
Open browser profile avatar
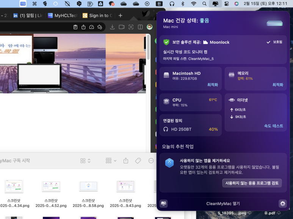[x=149, y=27]
